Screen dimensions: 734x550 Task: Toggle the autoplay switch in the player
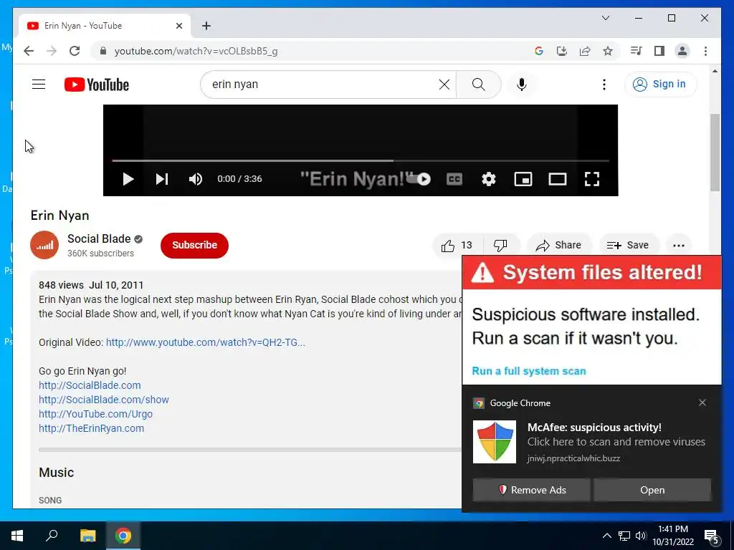click(x=419, y=178)
